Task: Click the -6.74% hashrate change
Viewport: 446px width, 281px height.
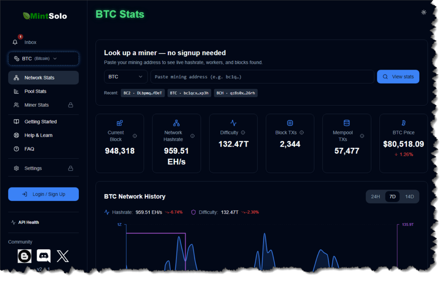Action: tap(174, 212)
